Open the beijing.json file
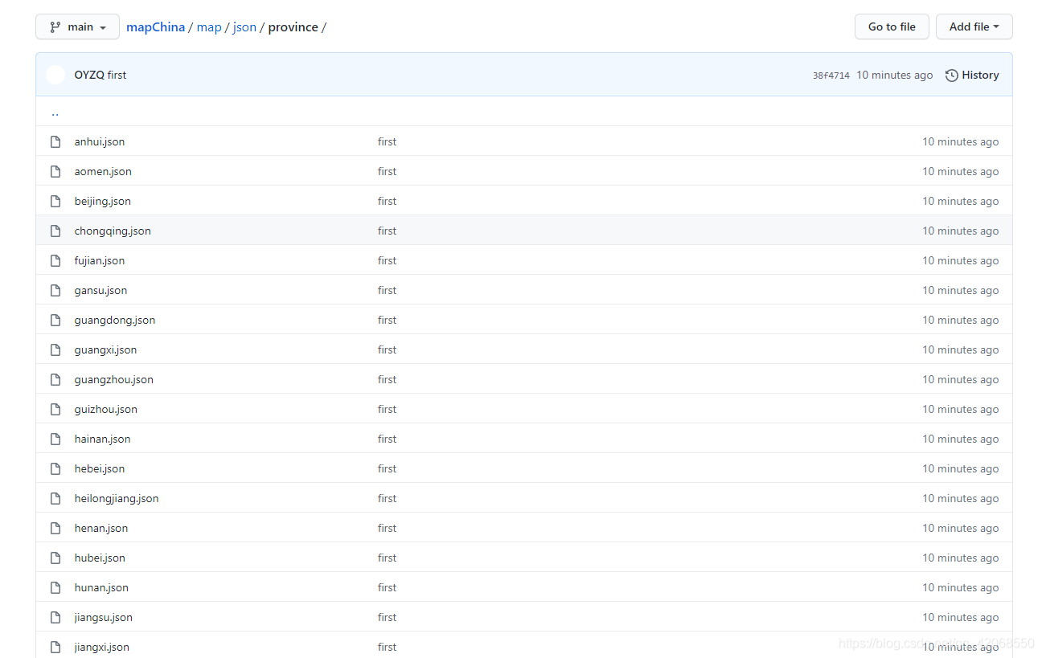This screenshot has width=1042, height=658. 103,201
